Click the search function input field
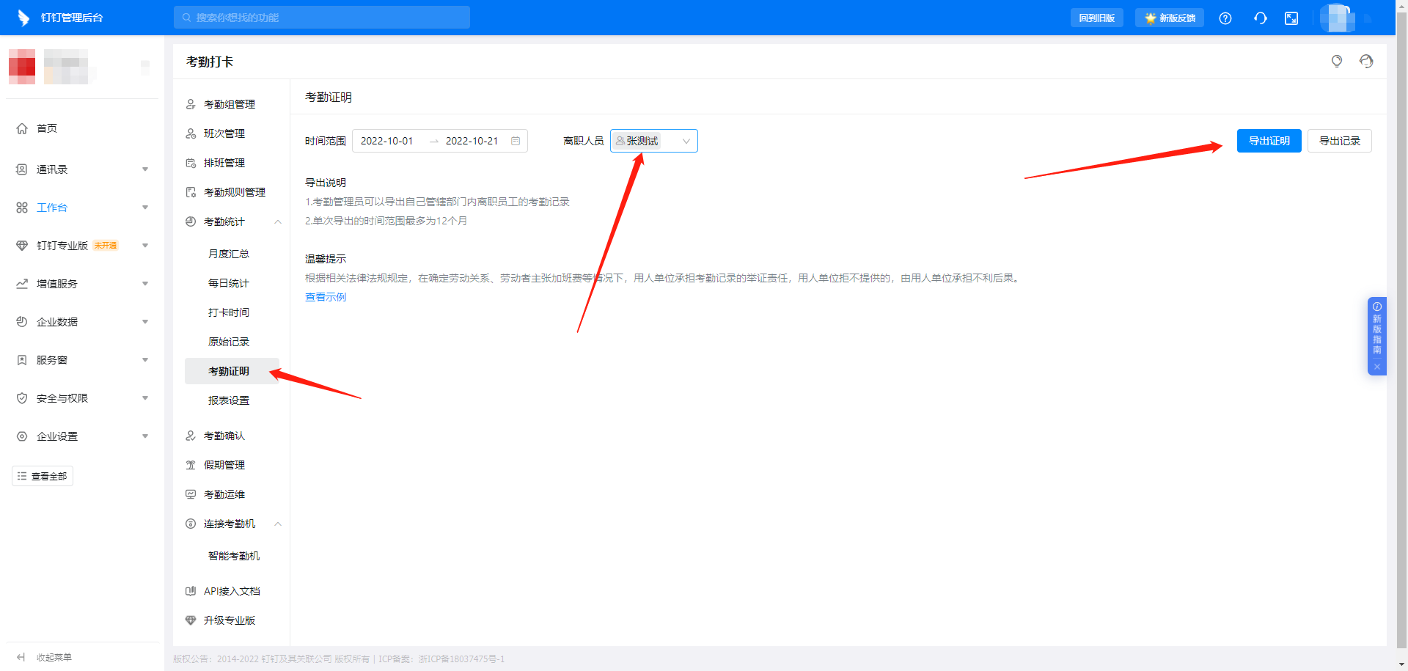The height and width of the screenshot is (671, 1408). click(x=323, y=18)
